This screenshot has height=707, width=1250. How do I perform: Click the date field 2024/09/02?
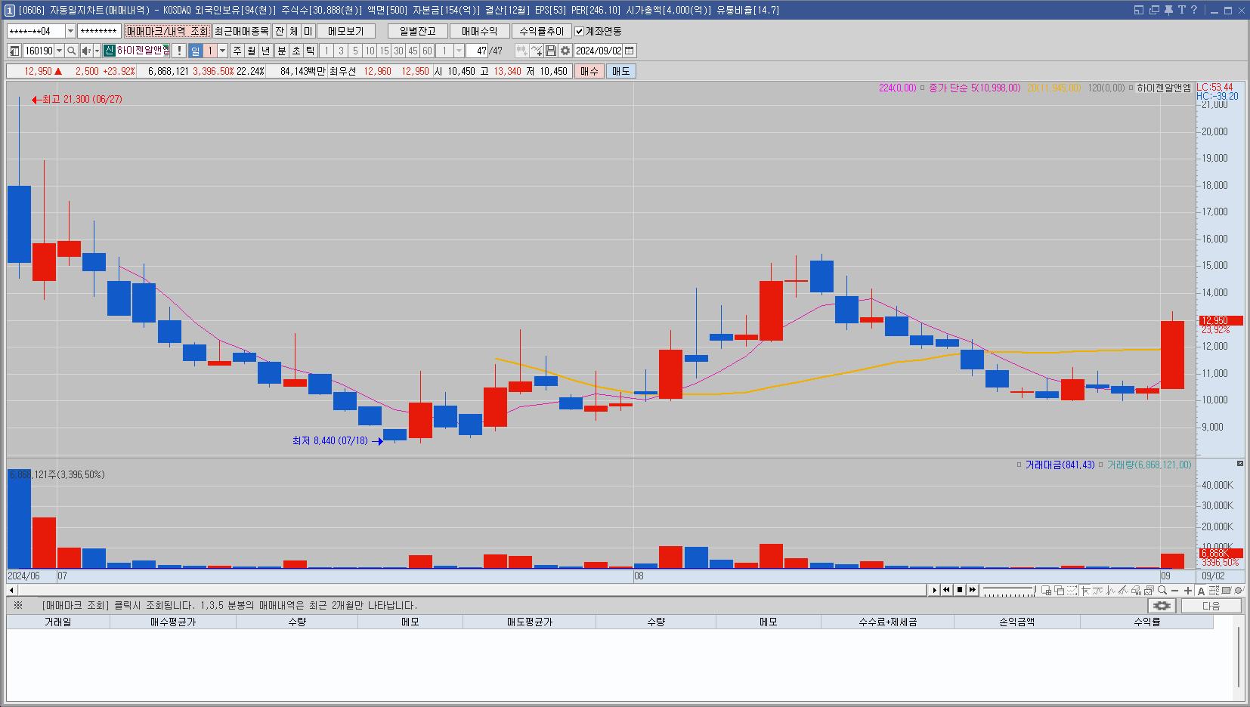click(599, 51)
